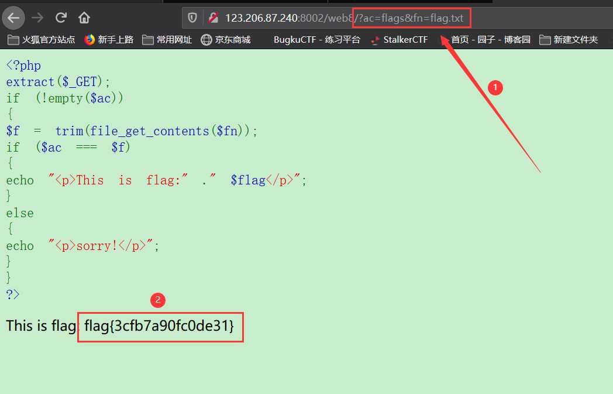Open the tracking protection shield icon
613x394 pixels.
click(192, 18)
